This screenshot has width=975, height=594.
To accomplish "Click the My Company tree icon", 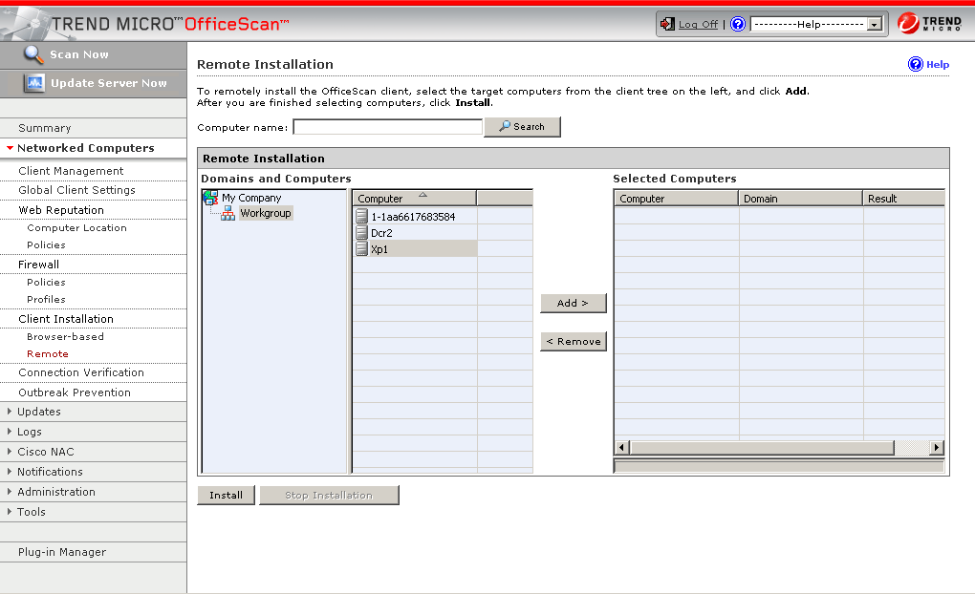I will pos(211,198).
